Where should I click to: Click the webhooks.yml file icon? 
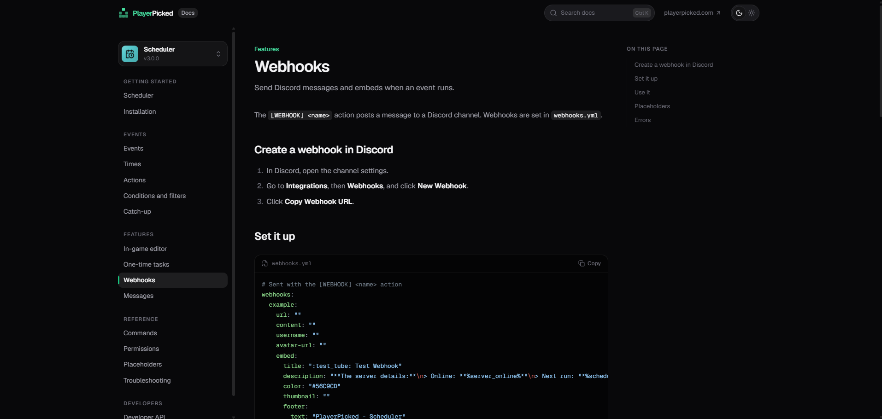pyautogui.click(x=265, y=263)
